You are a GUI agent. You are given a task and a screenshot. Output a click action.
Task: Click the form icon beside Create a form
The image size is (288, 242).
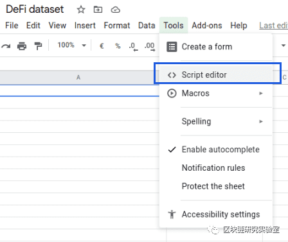[x=172, y=47]
